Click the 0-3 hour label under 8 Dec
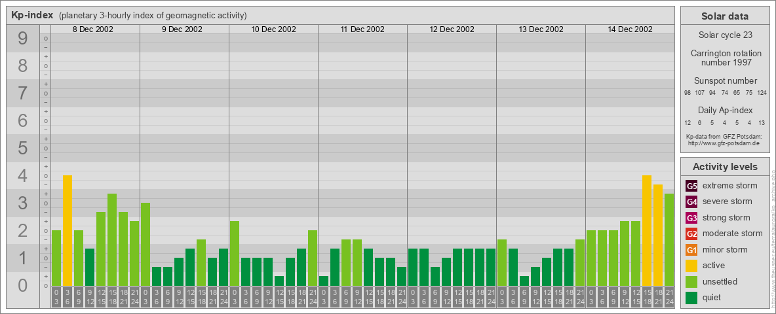Image resolution: width=776 pixels, height=314 pixels. pos(56,298)
